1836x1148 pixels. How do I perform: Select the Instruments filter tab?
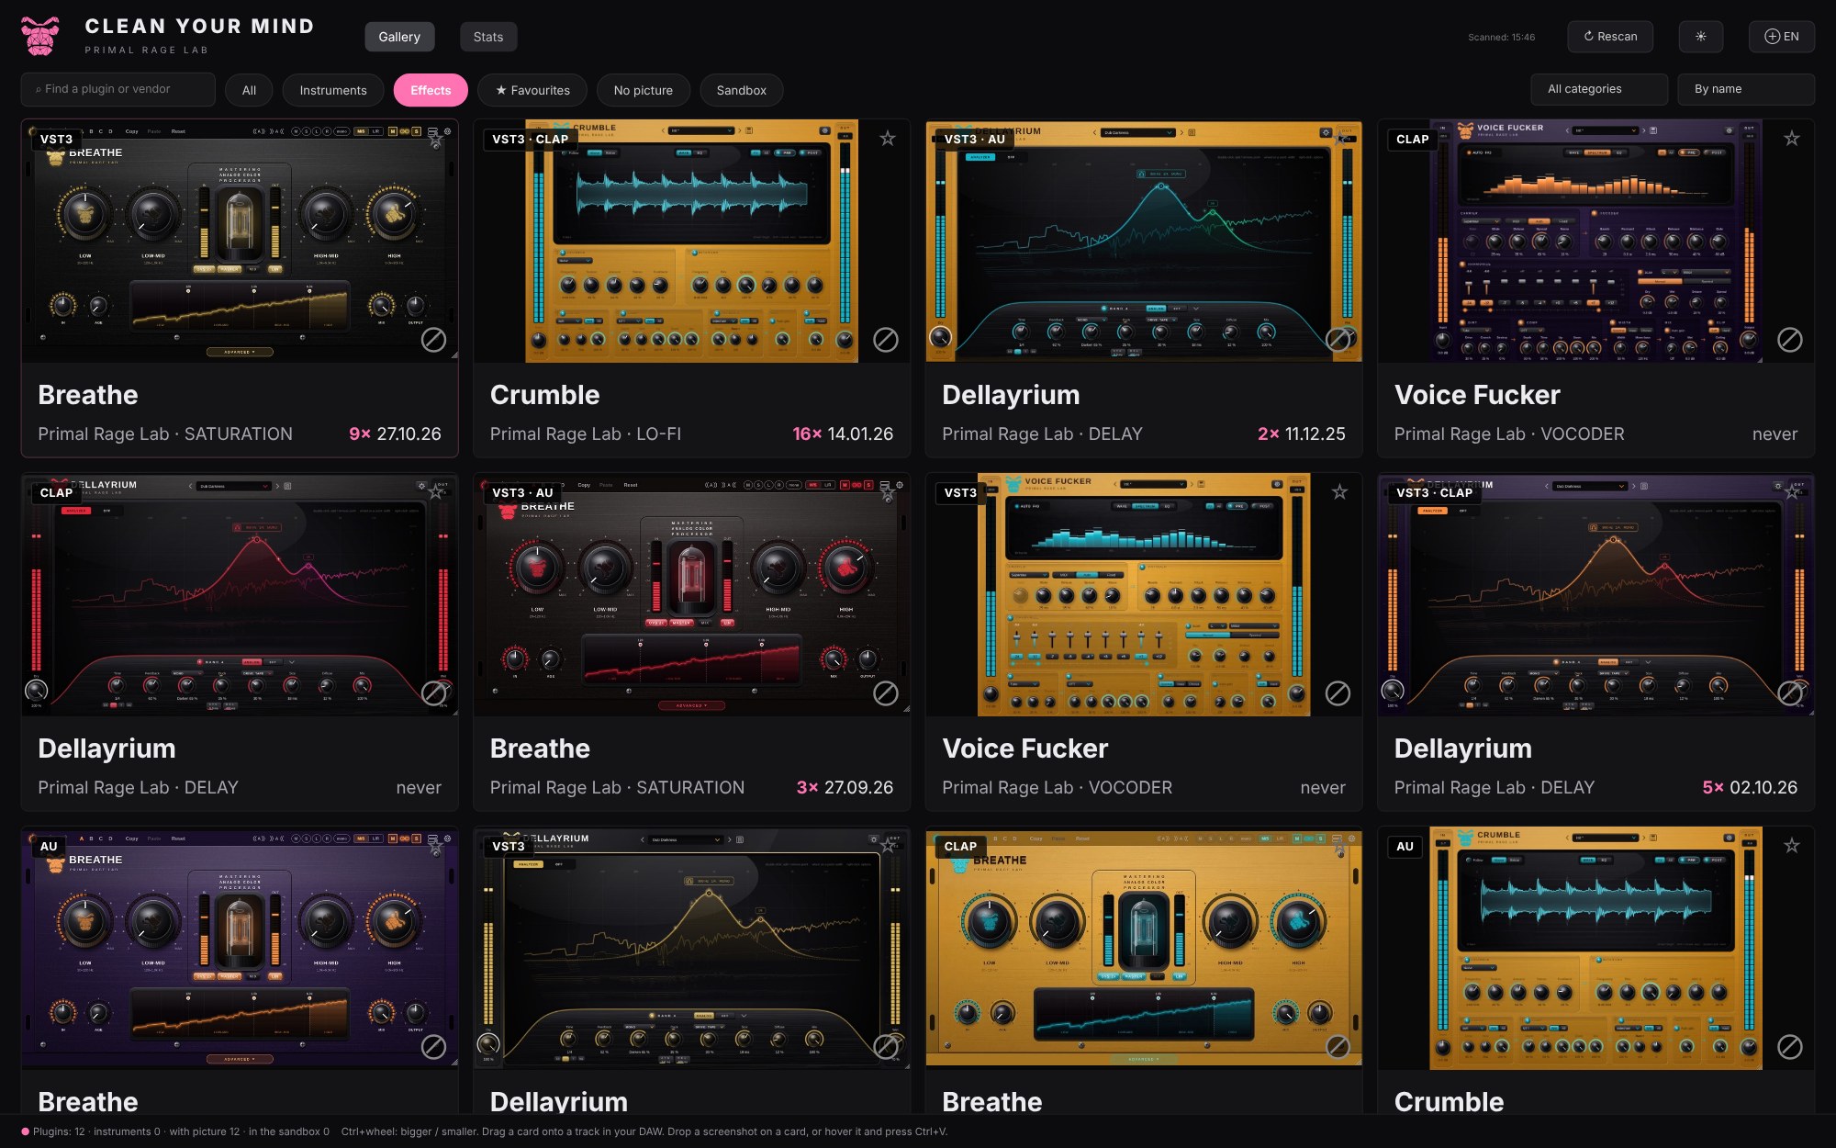(333, 90)
